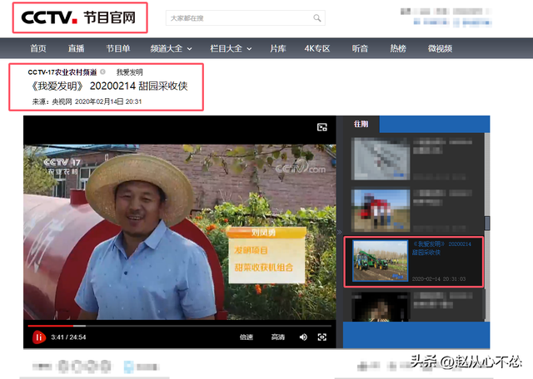This screenshot has width=533, height=379.
Task: Open the CCTV-17农业农村频道 link
Action: point(62,72)
